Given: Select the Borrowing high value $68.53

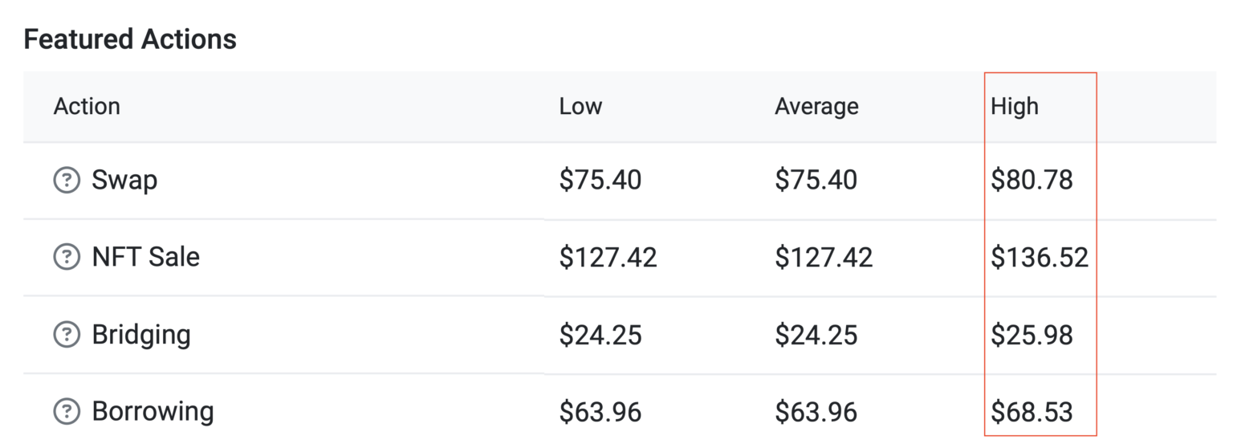Looking at the screenshot, I should 1032,412.
